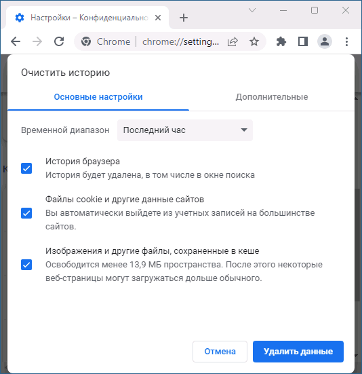Open a new tab with the plus button
The height and width of the screenshot is (374, 362).
(x=184, y=18)
